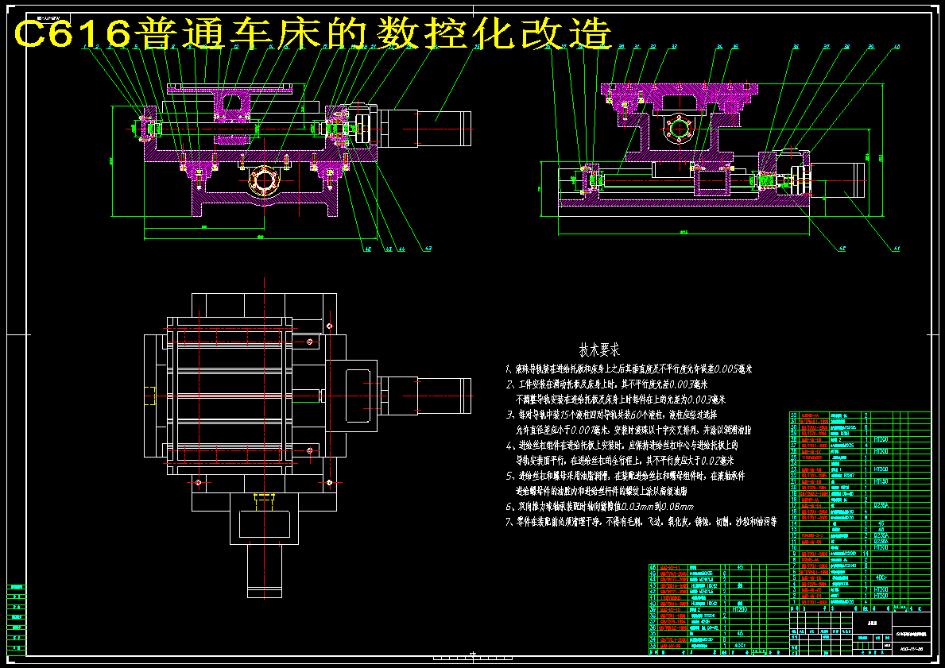Screen dimensions: 945x668
Task: Click the horizontal motor in the plan view
Action: pyautogui.click(x=424, y=396)
